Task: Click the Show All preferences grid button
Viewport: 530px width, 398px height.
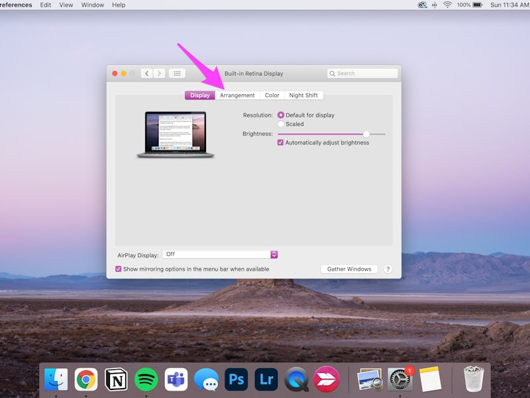Action: tap(176, 73)
